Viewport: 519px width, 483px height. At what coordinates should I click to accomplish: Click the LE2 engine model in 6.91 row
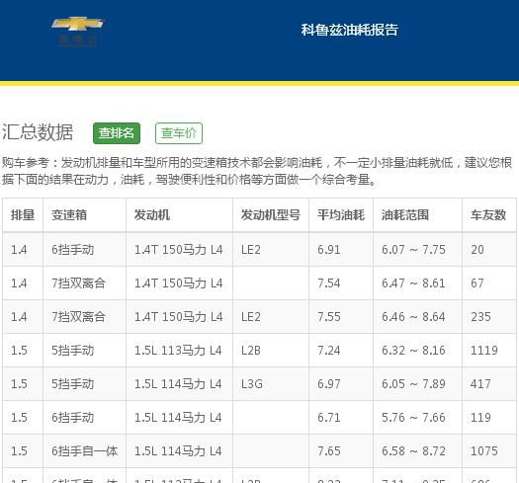click(251, 250)
